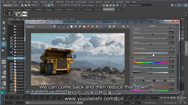This screenshot has width=188, height=105.
Task: Open the White Balance section options list
Action: (x=174, y=48)
